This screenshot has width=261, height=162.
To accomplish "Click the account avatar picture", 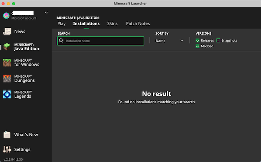I will pyautogui.click(x=6, y=16).
